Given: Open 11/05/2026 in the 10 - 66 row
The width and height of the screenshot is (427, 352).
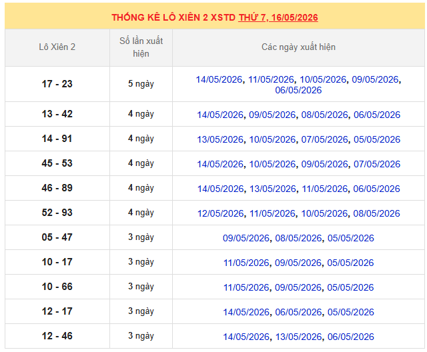Looking at the screenshot, I should [x=246, y=287].
